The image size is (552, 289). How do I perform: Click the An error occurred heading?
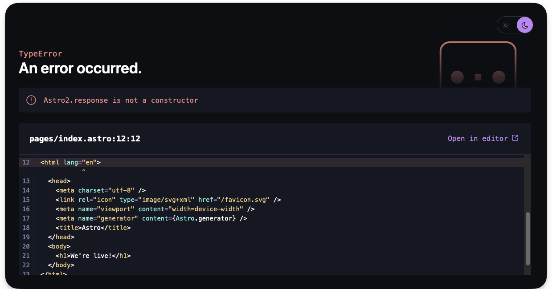pyautogui.click(x=80, y=68)
